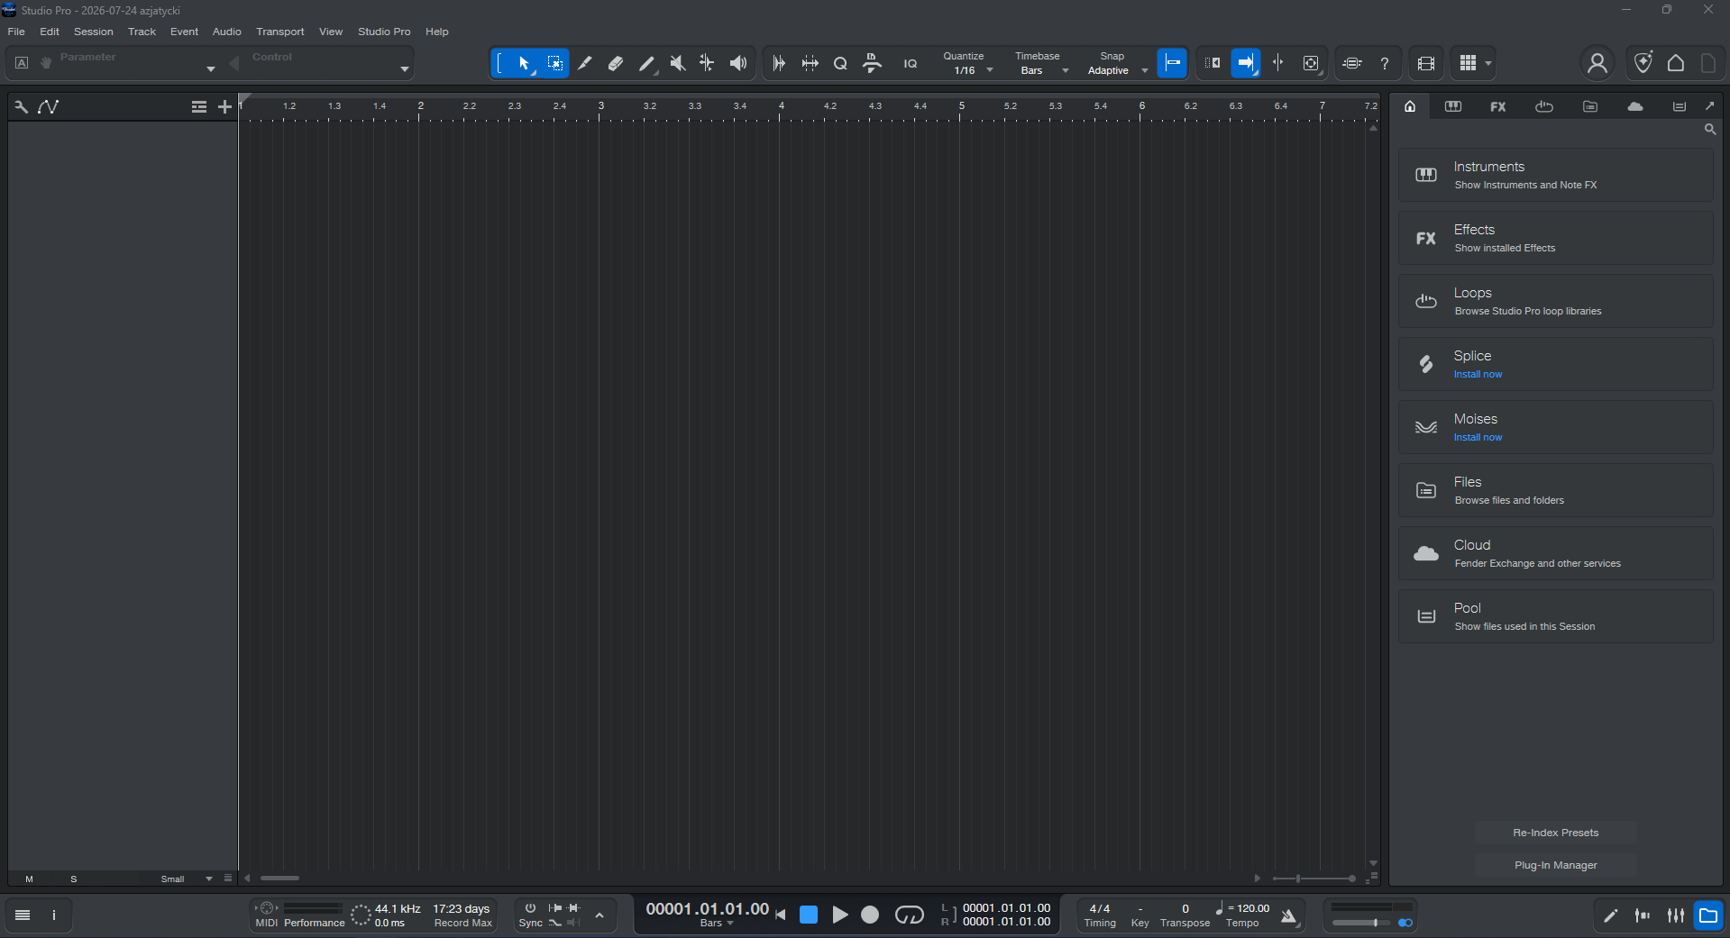This screenshot has height=938, width=1730.
Task: Expand the grid layout dropdown arrow
Action: [x=1488, y=63]
